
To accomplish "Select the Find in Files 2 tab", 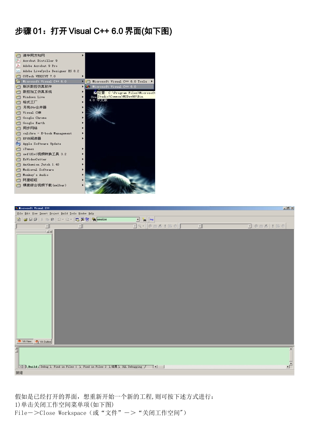I will click(95, 367).
